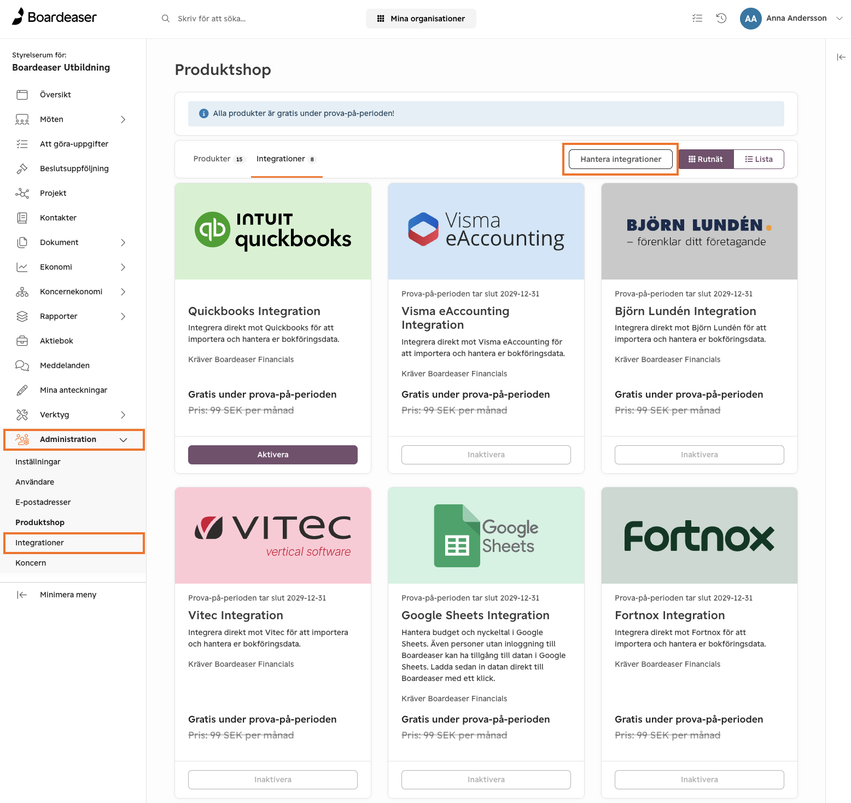Click the Fortnox logo thumbnail

(700, 536)
